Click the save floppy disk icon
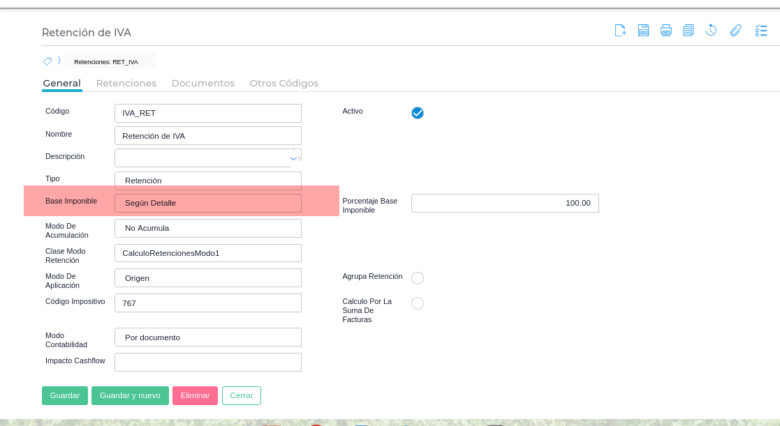Screen dimensions: 780x426 [643, 30]
